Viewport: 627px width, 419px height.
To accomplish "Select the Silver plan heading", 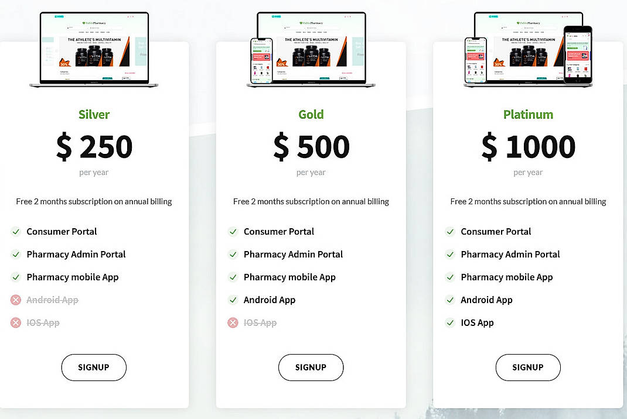I will point(94,114).
